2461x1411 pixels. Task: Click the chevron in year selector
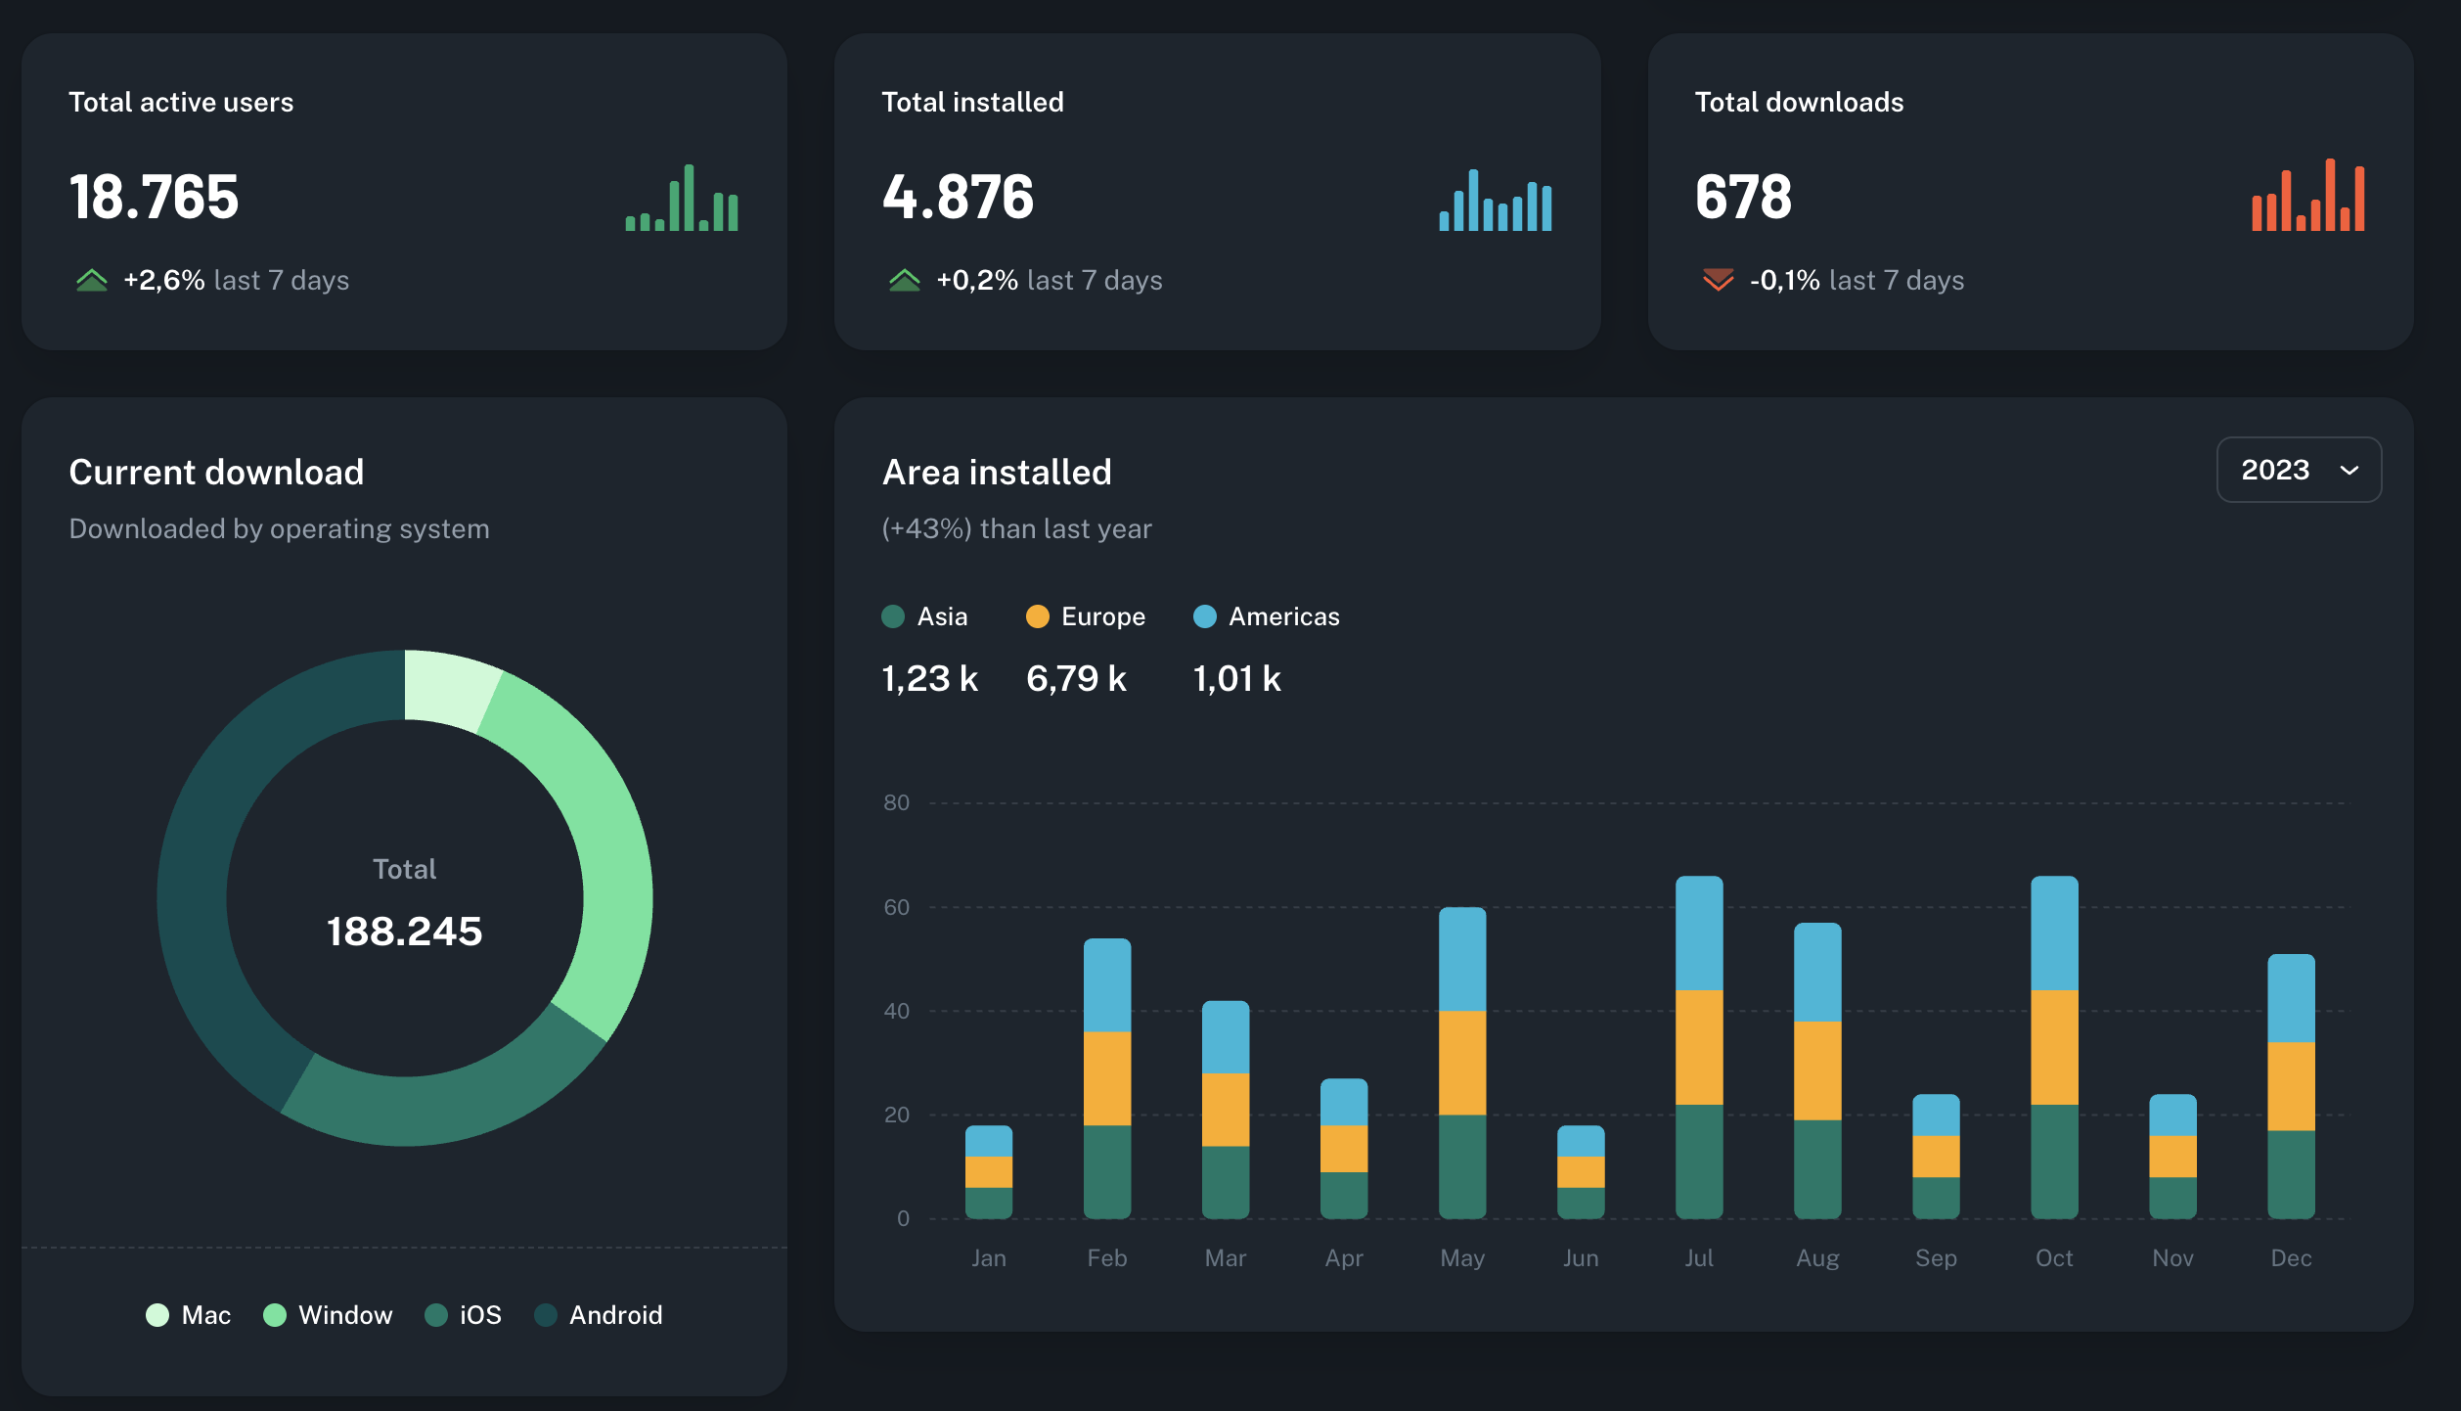click(x=2349, y=471)
